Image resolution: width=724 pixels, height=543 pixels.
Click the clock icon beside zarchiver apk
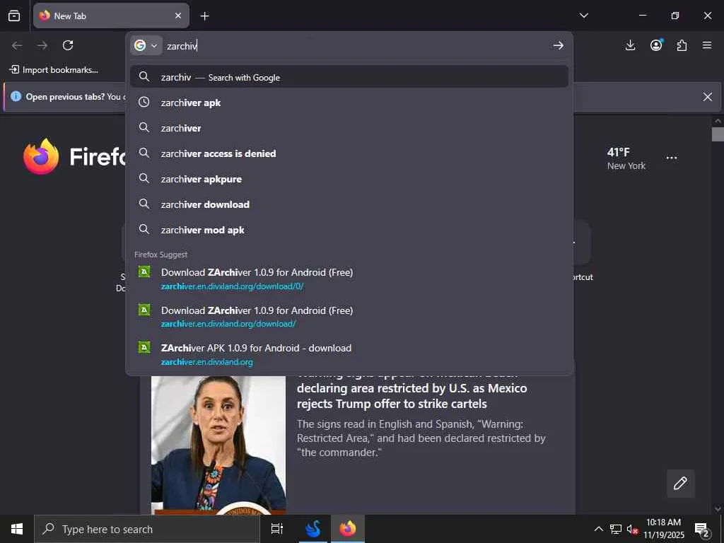[144, 102]
